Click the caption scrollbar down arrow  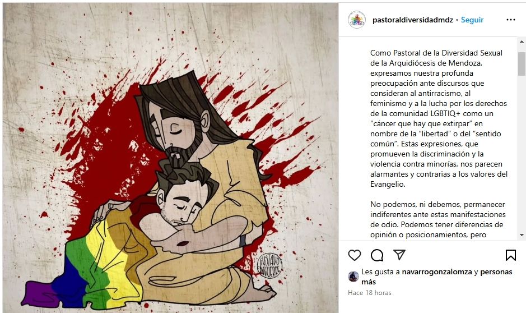522,234
